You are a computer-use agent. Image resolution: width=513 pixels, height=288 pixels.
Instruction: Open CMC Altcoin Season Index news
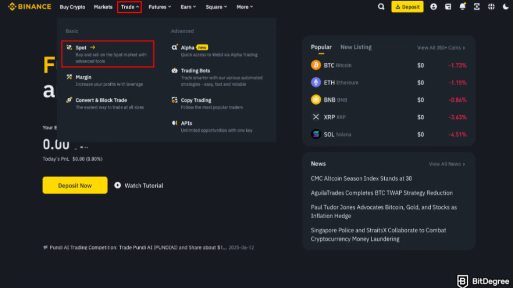click(x=361, y=178)
